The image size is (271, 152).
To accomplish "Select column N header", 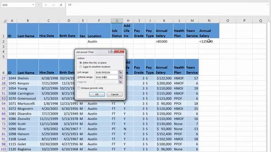I will (209, 21).
